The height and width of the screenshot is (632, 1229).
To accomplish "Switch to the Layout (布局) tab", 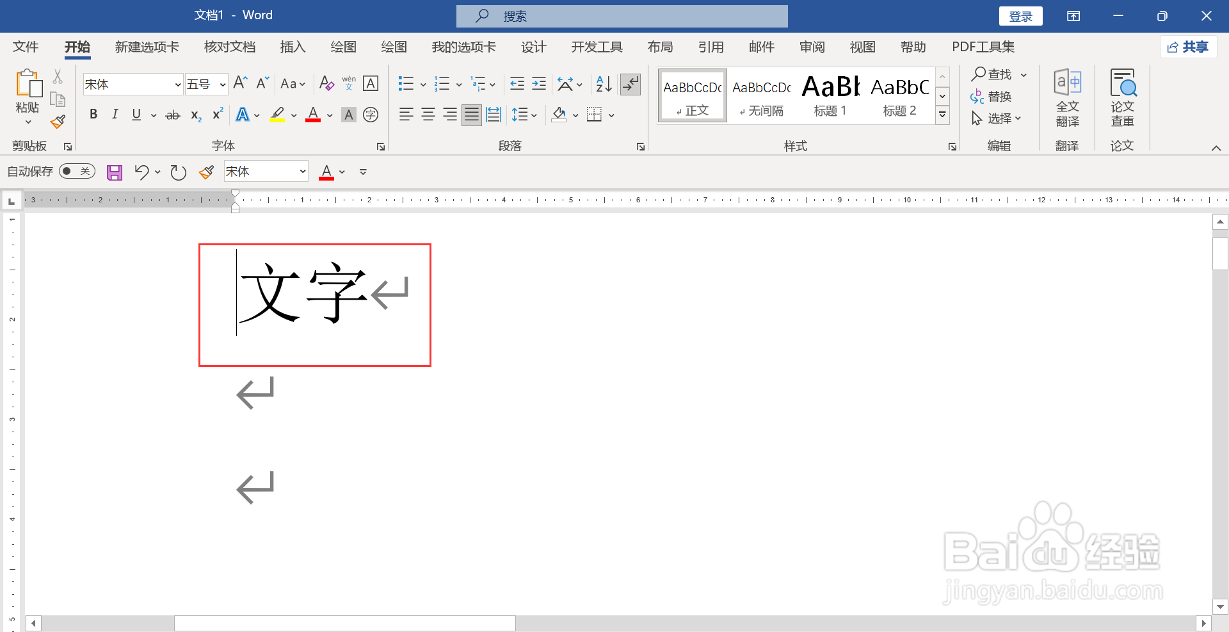I will 660,47.
